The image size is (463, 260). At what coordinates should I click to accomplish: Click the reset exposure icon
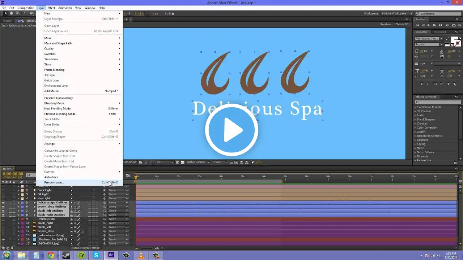coord(252,162)
